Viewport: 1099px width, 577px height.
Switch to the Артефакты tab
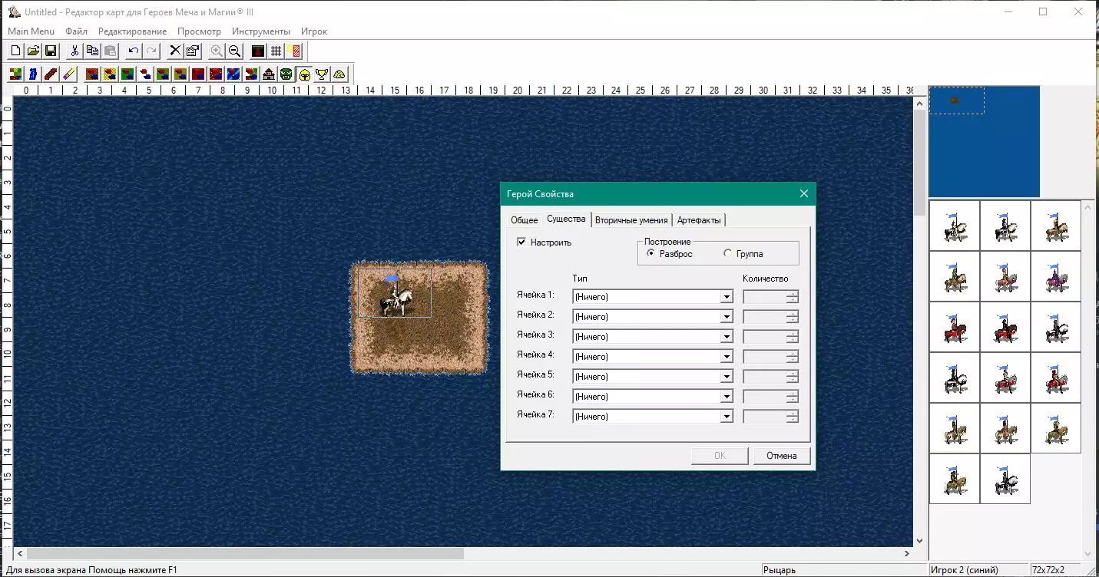(699, 220)
